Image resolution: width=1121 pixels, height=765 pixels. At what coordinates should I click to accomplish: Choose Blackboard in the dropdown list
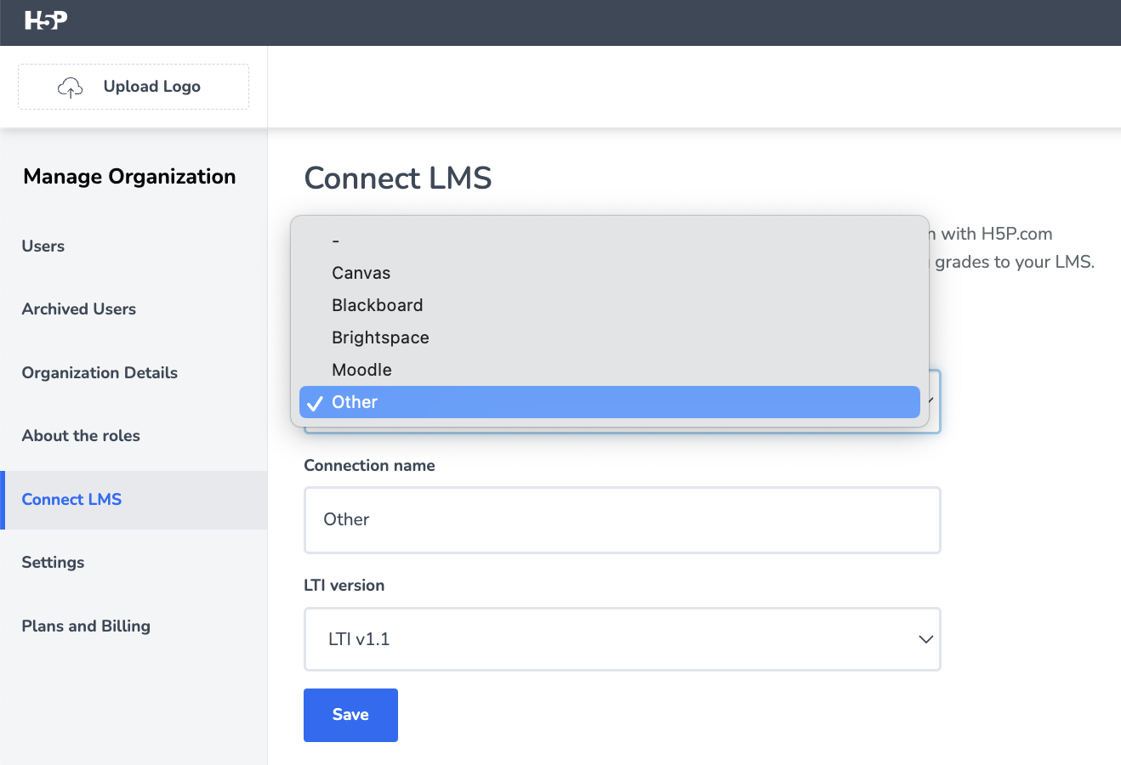(x=377, y=305)
